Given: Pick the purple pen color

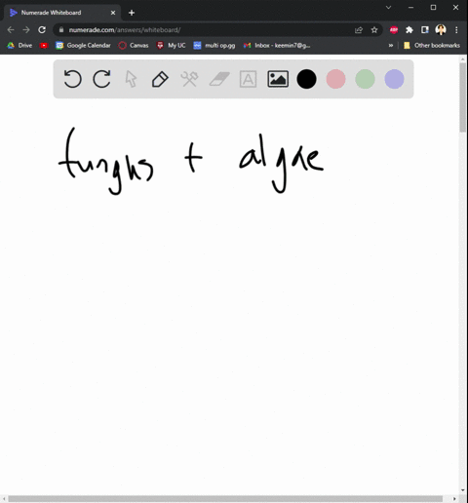Looking at the screenshot, I should (394, 79).
